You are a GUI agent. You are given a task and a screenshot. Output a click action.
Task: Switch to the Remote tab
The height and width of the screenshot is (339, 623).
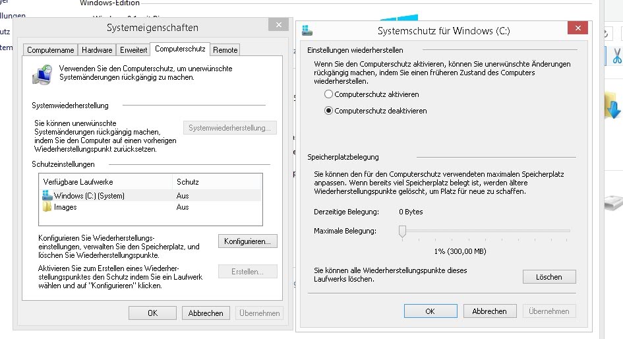225,49
